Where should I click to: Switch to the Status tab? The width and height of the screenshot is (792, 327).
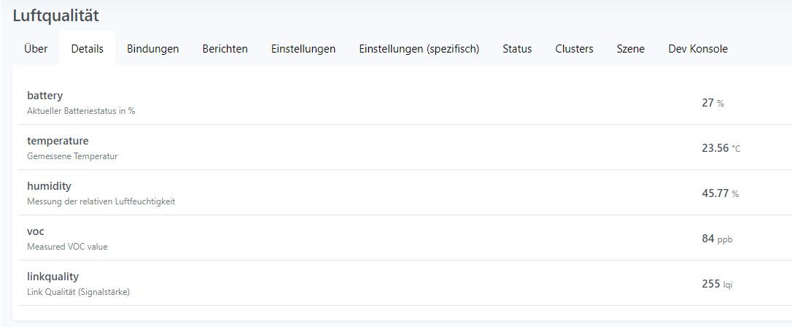click(517, 49)
